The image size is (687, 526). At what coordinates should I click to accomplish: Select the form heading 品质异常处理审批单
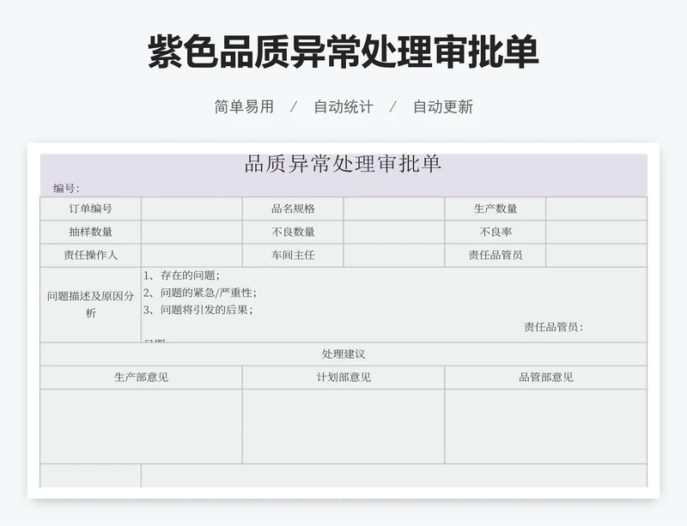coord(343,164)
